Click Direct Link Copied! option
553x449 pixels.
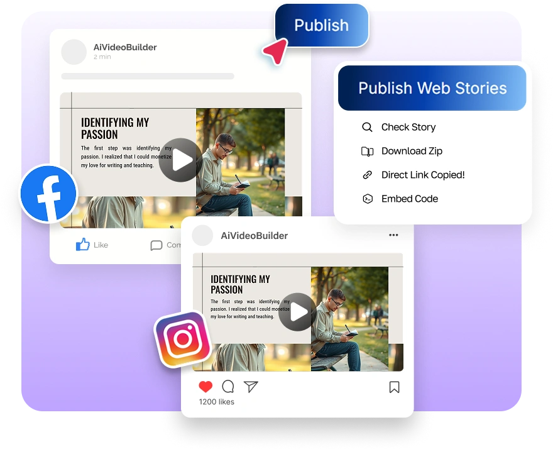422,175
